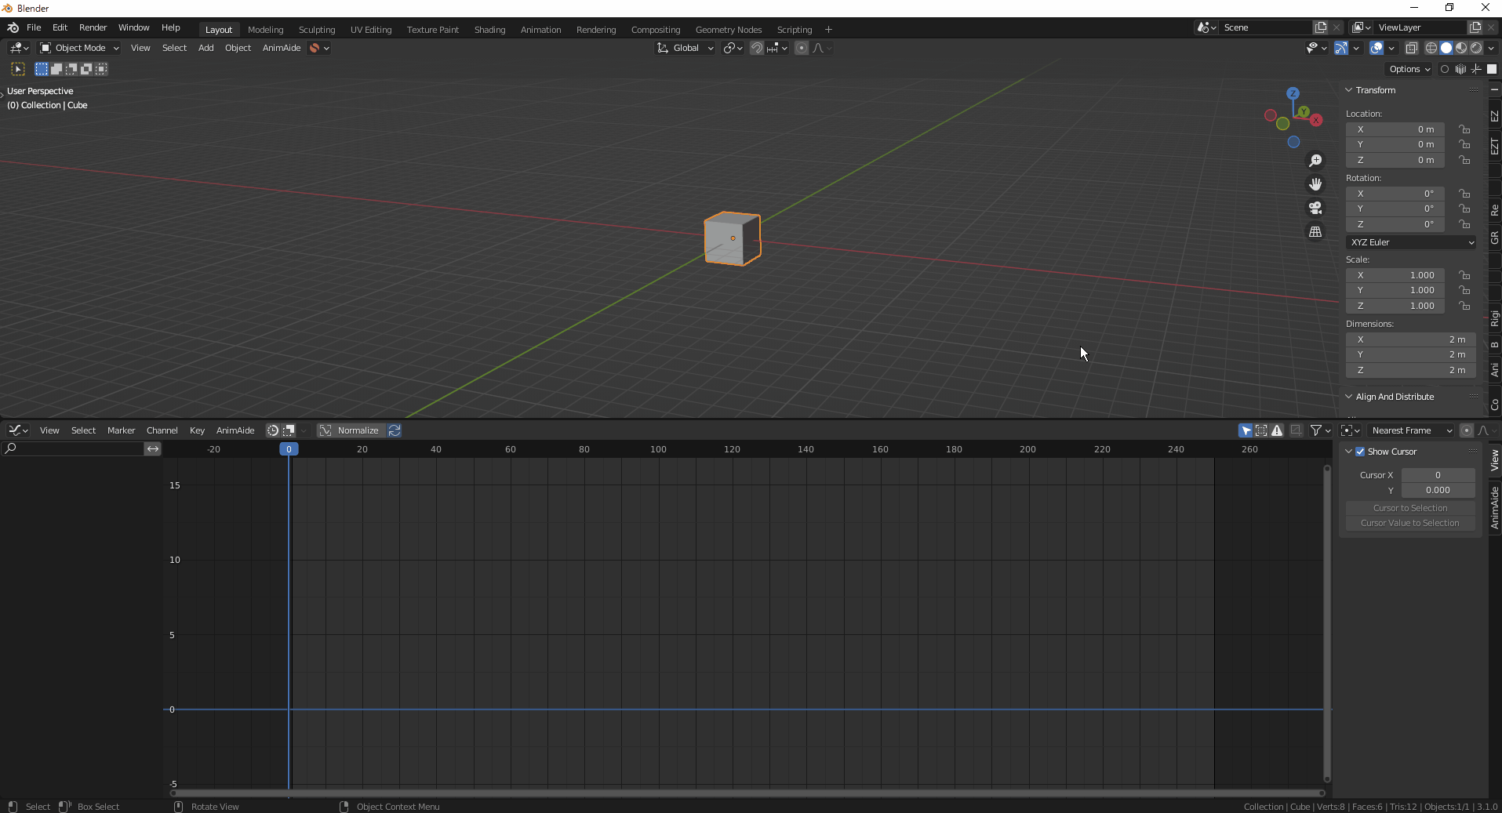Switch to the Geometry Nodes workspace tab
Image resolution: width=1502 pixels, height=813 pixels.
tap(729, 30)
